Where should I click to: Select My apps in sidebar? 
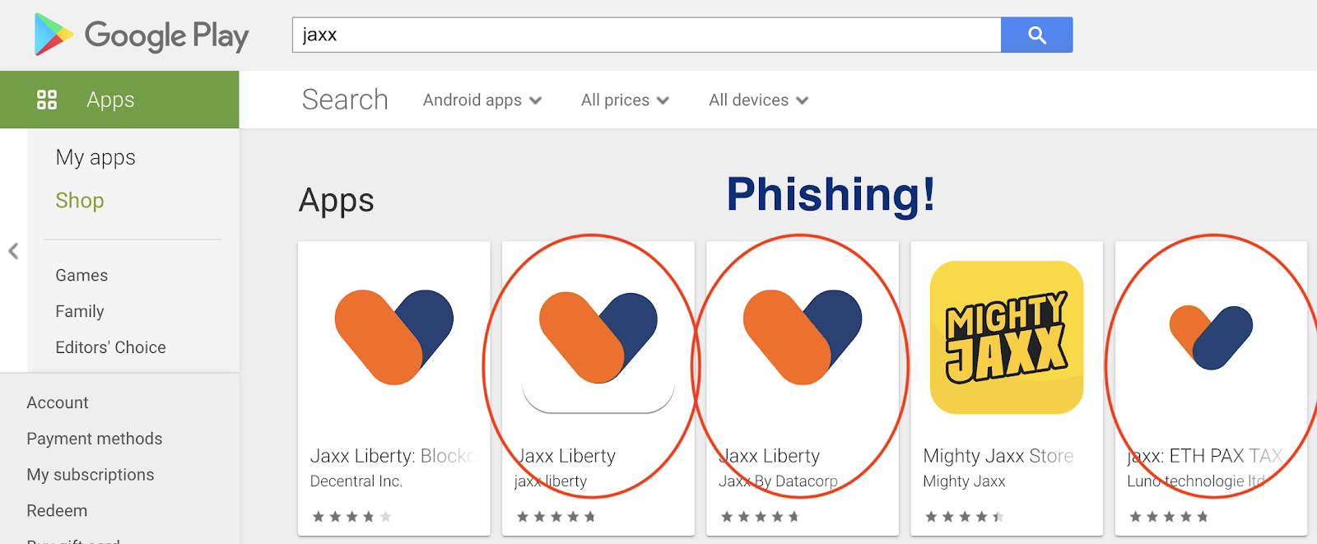pos(95,157)
